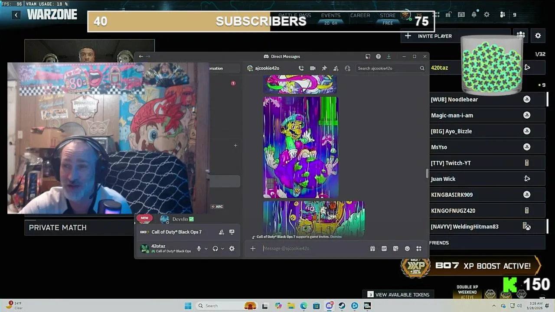555x312 pixels.
Task: Open lobby settings gear beside Invite Player
Action: point(538,36)
